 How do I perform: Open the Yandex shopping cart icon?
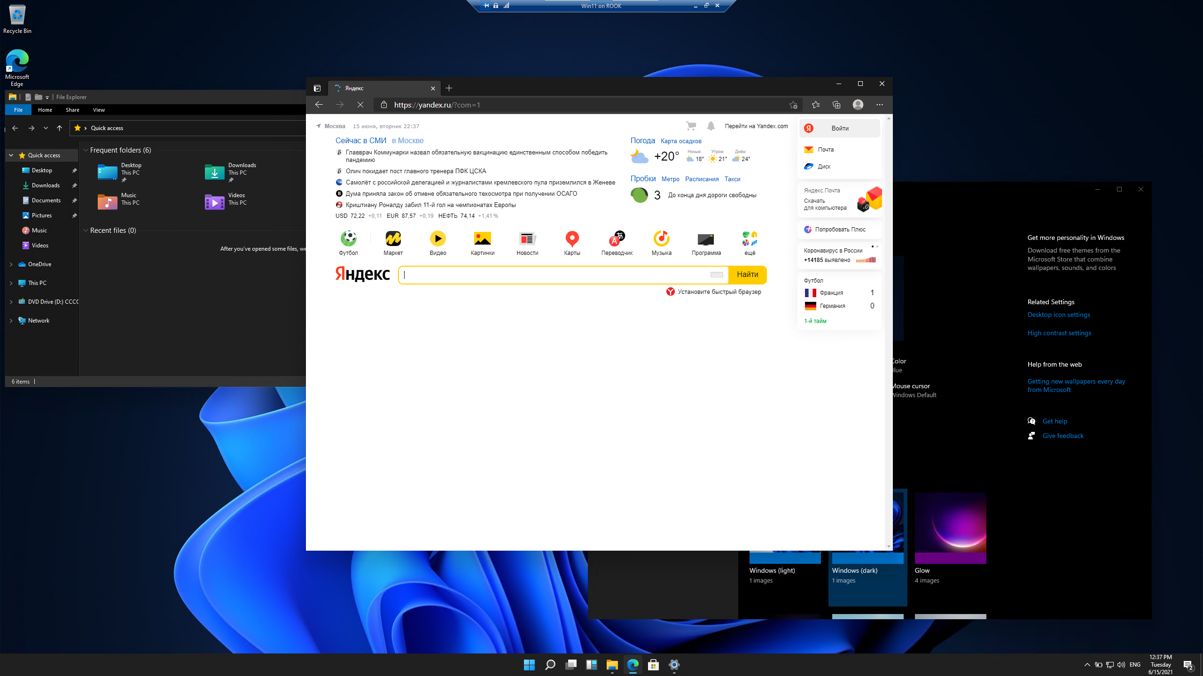(691, 126)
